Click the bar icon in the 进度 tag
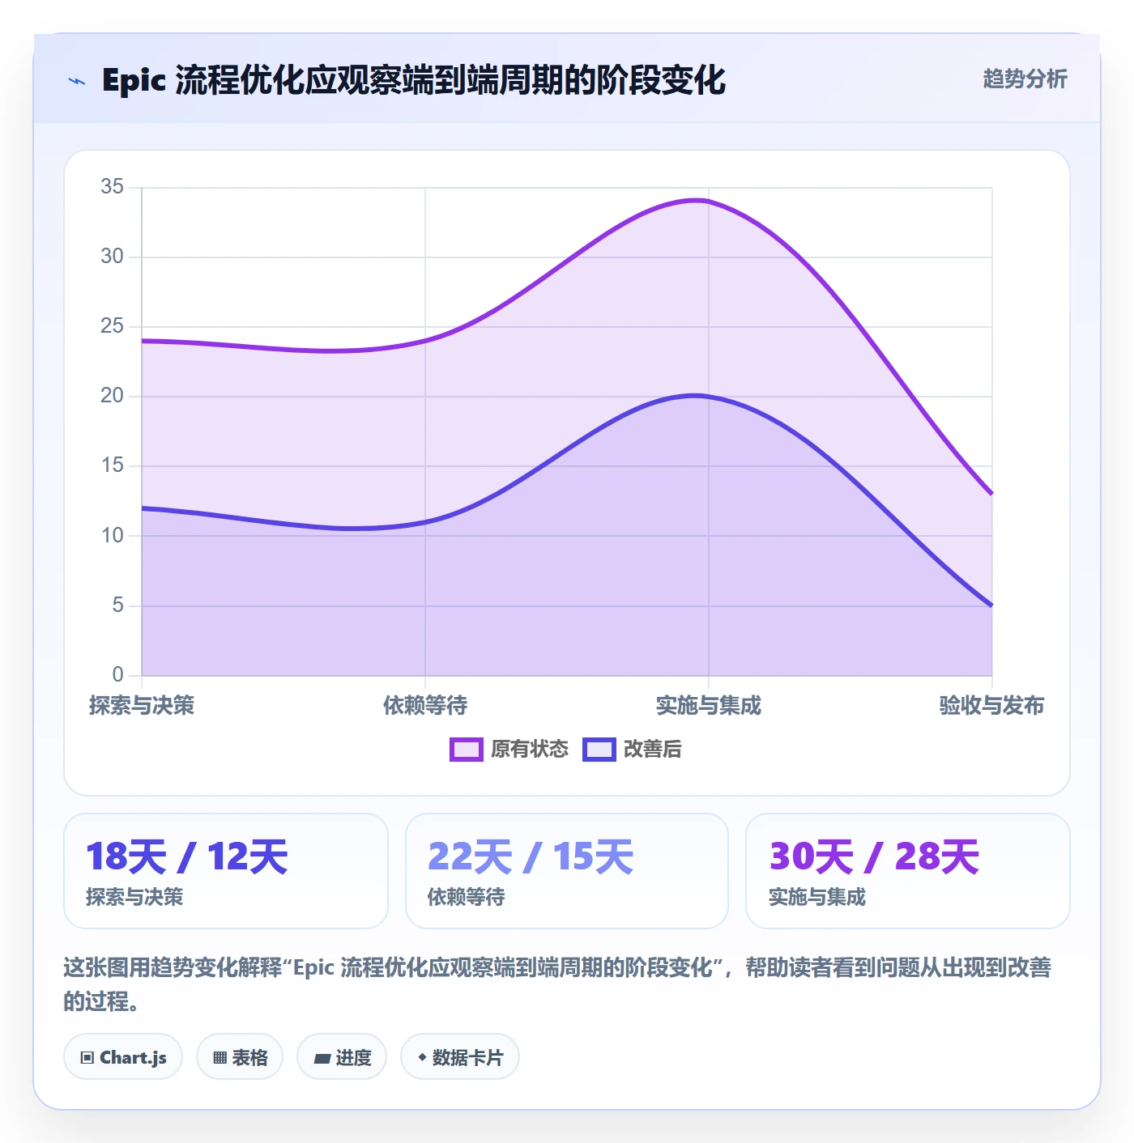The image size is (1134, 1143). [322, 1058]
